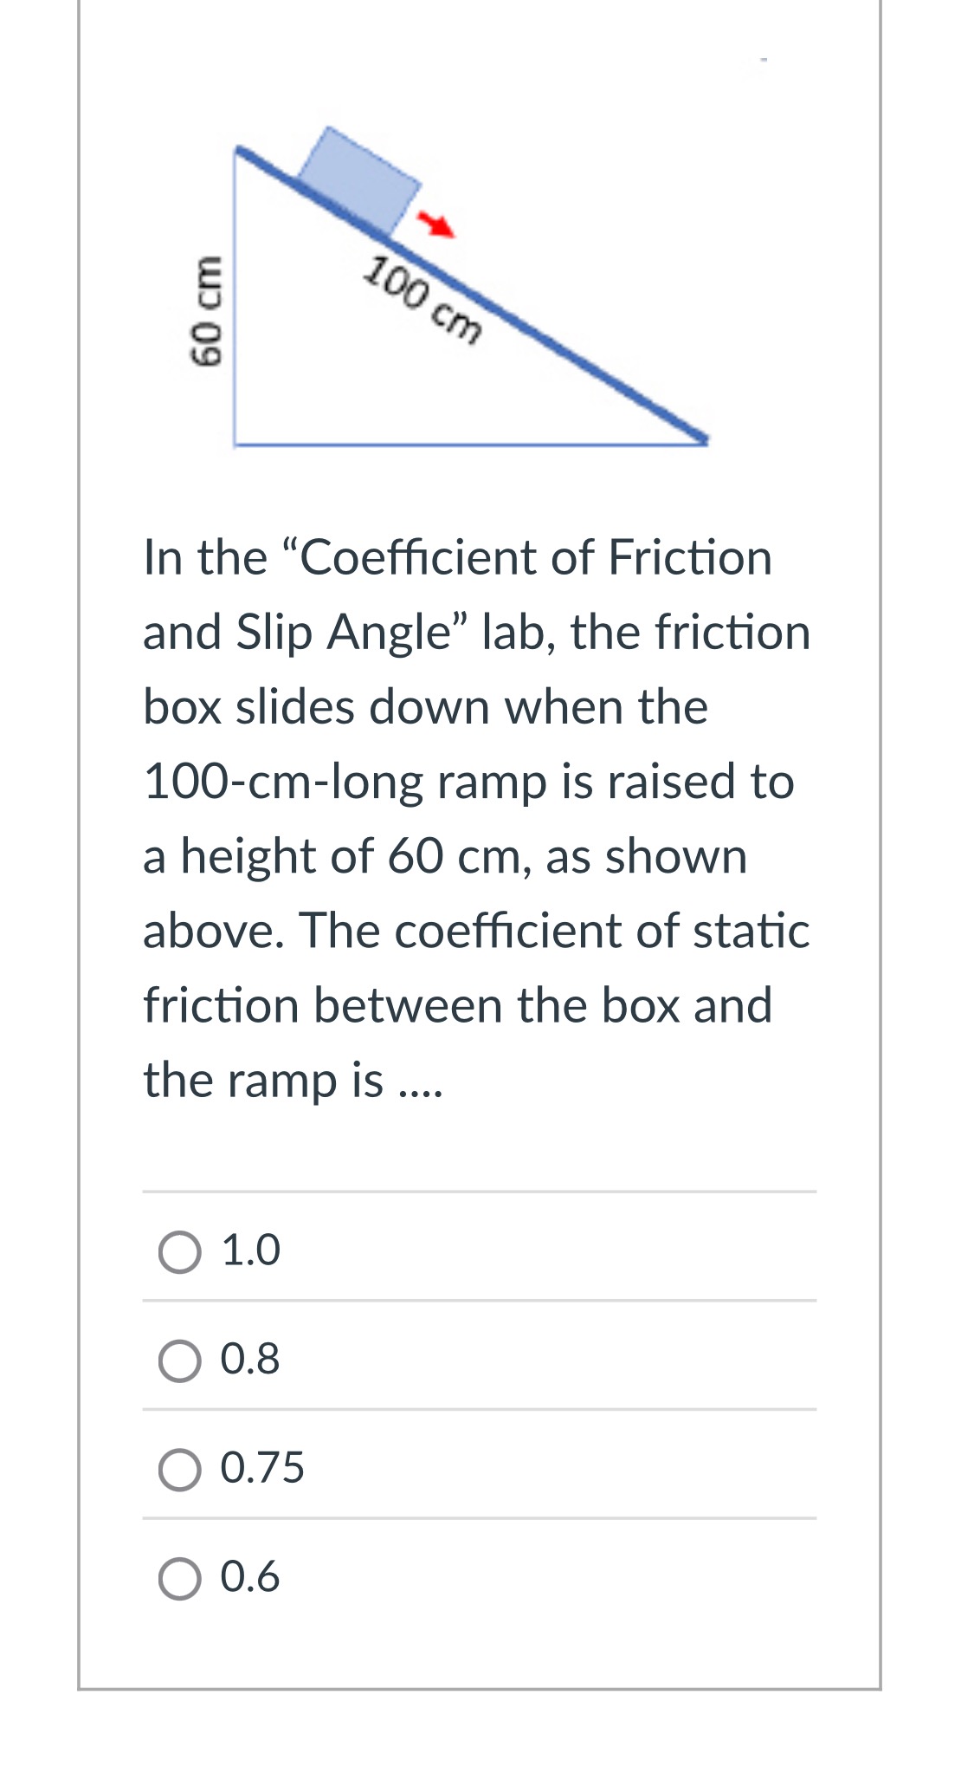Image resolution: width=974 pixels, height=1786 pixels.
Task: Click the "the ramp is ...." question ending
Action: coord(293,1081)
